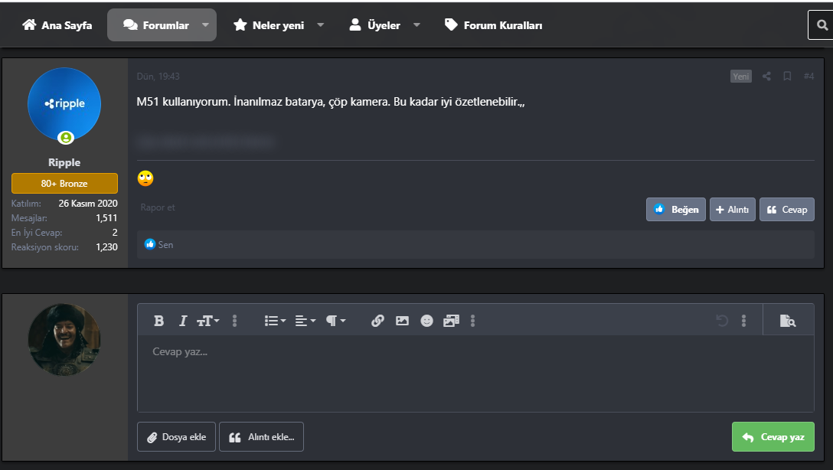Click the '26 Kasım 2020' join date

point(88,204)
